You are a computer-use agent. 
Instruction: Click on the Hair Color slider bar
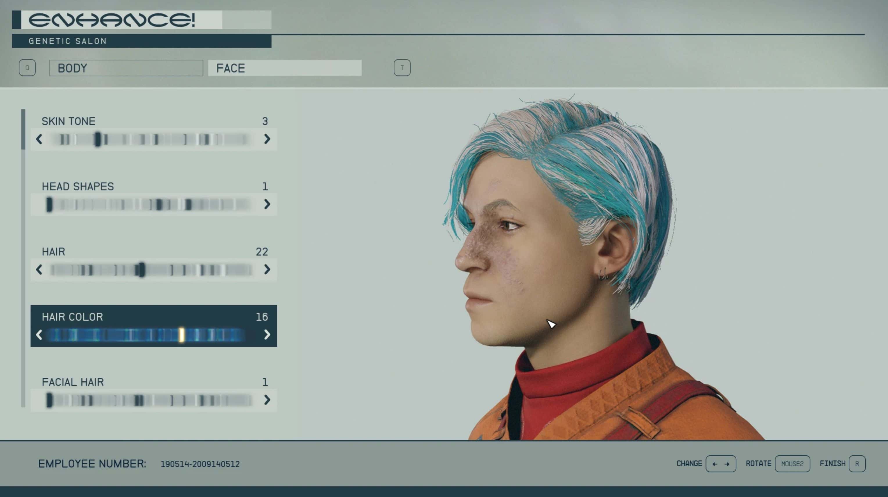[146, 335]
